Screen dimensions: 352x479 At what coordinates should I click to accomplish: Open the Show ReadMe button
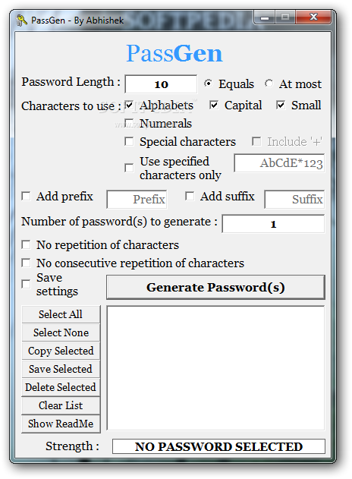coord(61,424)
